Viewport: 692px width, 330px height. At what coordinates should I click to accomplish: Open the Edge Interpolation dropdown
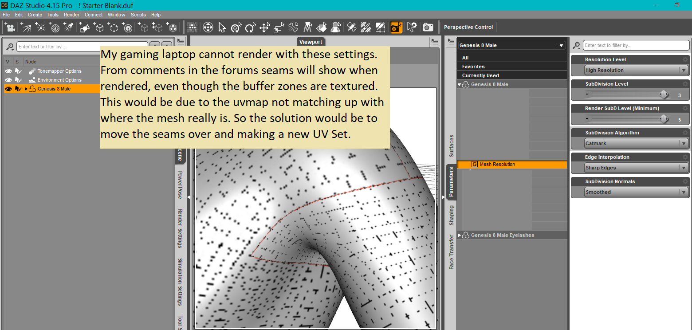click(636, 168)
